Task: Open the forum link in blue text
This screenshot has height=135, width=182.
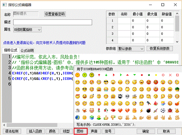Action: (x=44, y=43)
